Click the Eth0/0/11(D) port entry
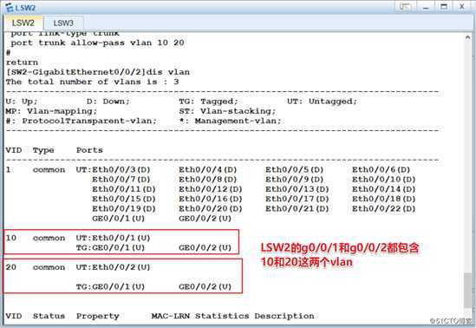476x328 pixels. pos(124,189)
